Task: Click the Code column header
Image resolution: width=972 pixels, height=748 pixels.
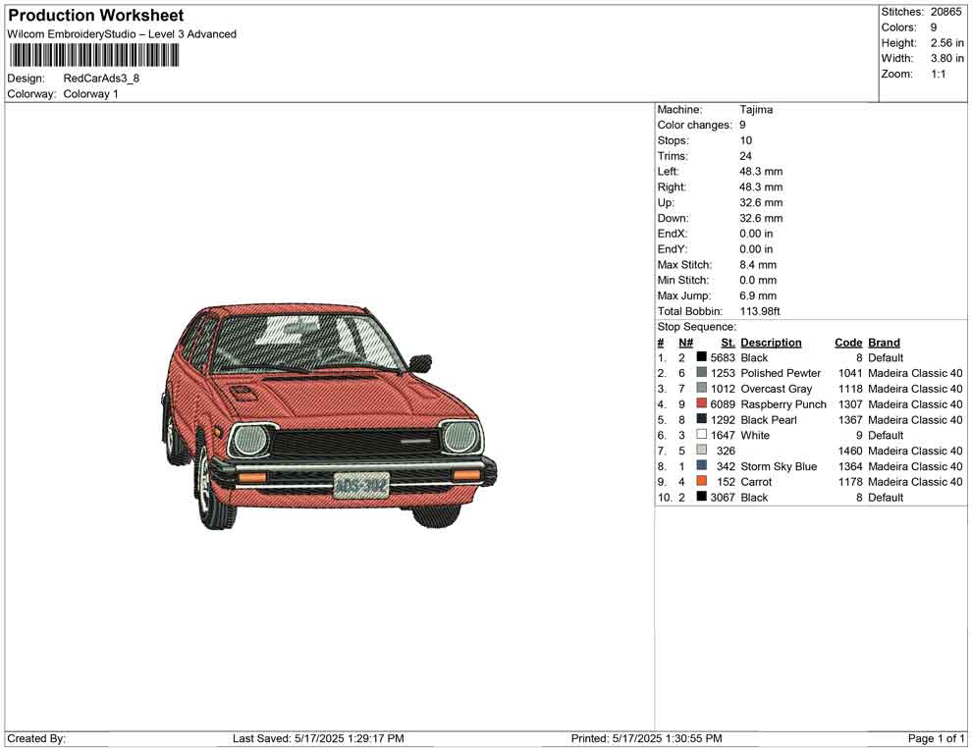Action: click(x=848, y=343)
